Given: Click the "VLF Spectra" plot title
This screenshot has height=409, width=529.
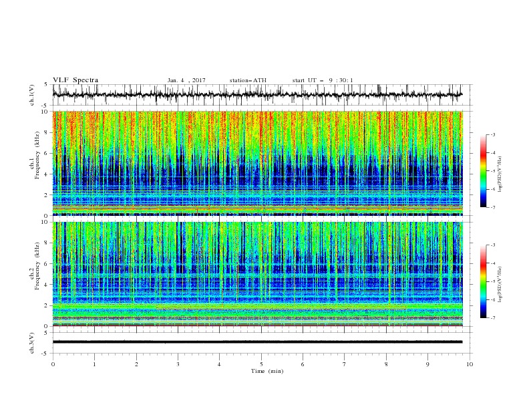Looking at the screenshot, I should (75, 80).
